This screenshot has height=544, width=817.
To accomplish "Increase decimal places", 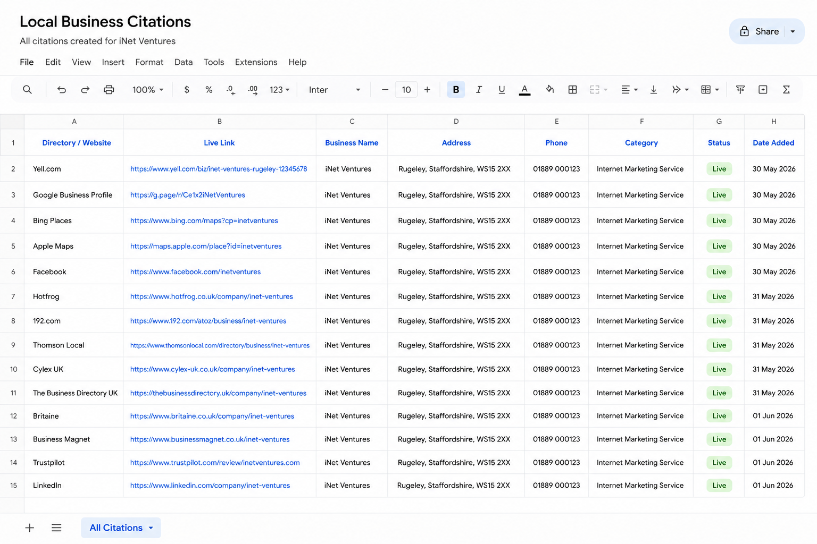I will click(253, 90).
